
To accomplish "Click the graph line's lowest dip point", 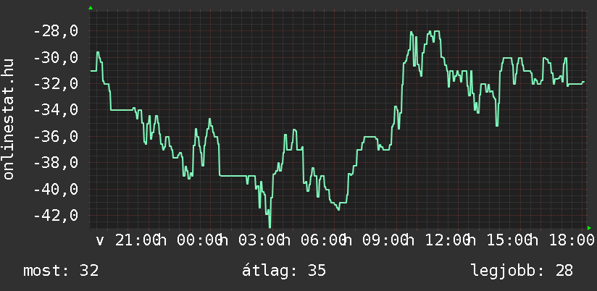I will pyautogui.click(x=270, y=226).
